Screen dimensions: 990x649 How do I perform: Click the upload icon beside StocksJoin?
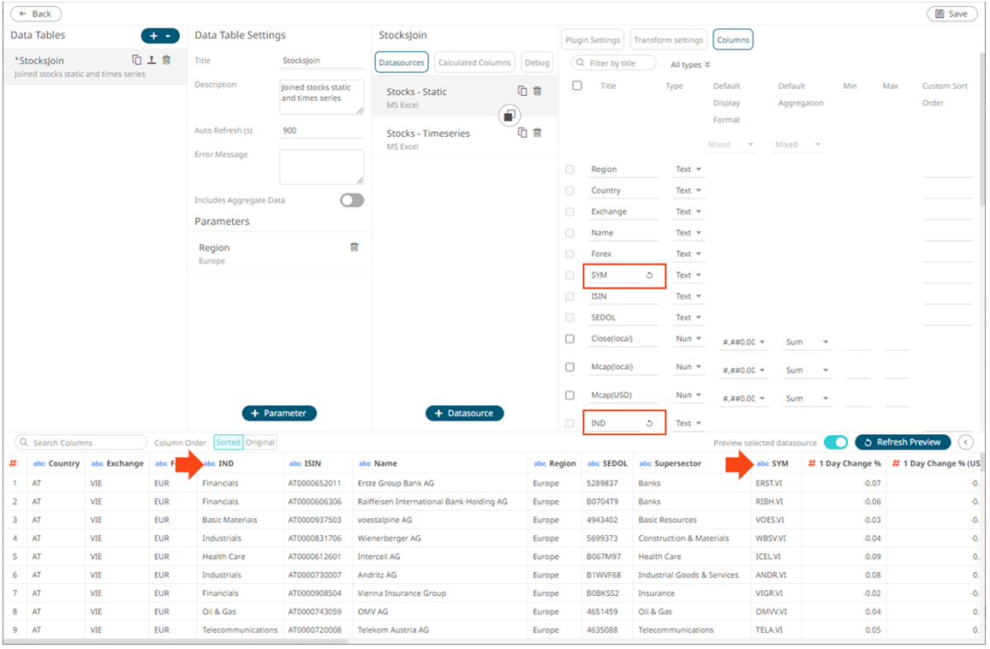pos(152,60)
